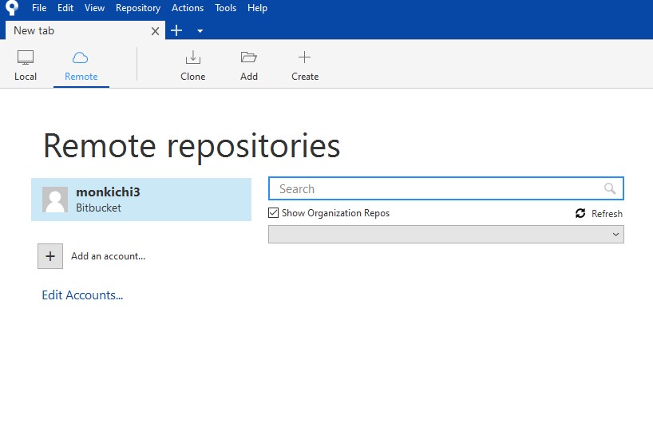The image size is (653, 443).
Task: Click the Refresh arrows icon
Action: (580, 214)
